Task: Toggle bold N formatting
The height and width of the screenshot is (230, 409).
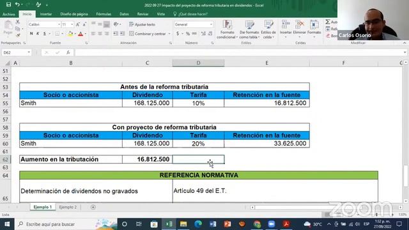Action: click(x=31, y=34)
